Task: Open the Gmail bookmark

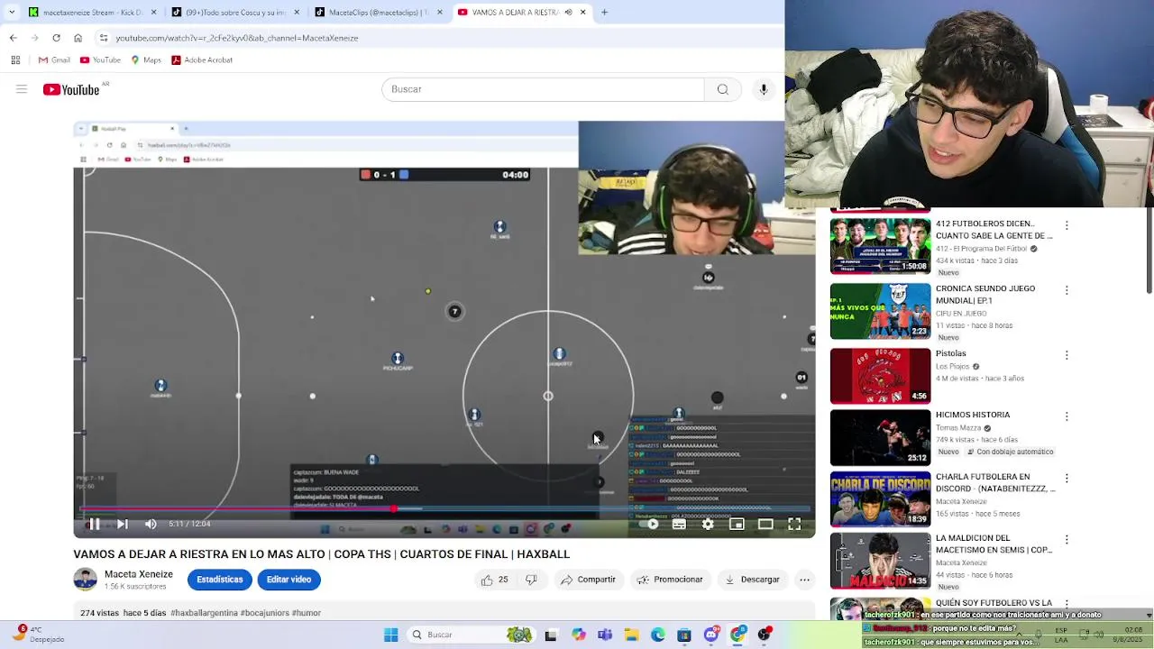Action: [x=54, y=59]
